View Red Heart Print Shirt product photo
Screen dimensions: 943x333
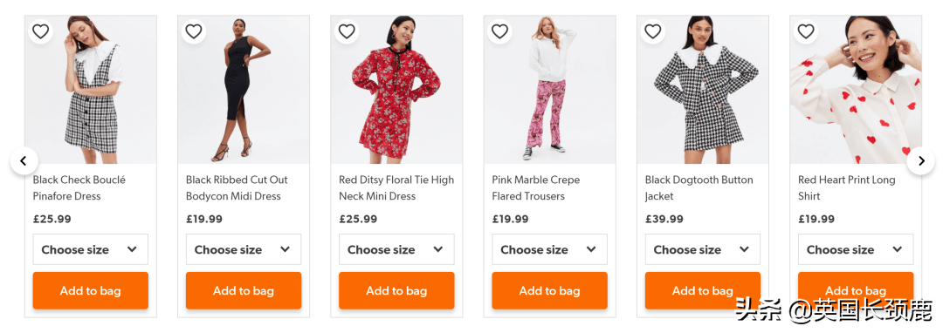(x=856, y=90)
